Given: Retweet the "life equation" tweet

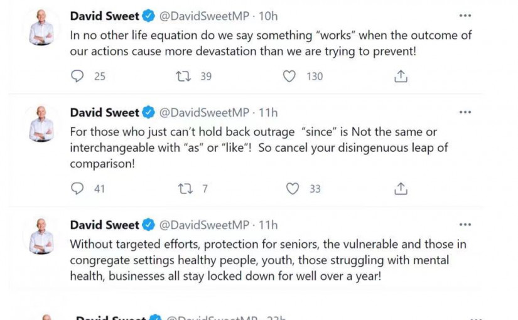Looking at the screenshot, I should (x=183, y=76).
